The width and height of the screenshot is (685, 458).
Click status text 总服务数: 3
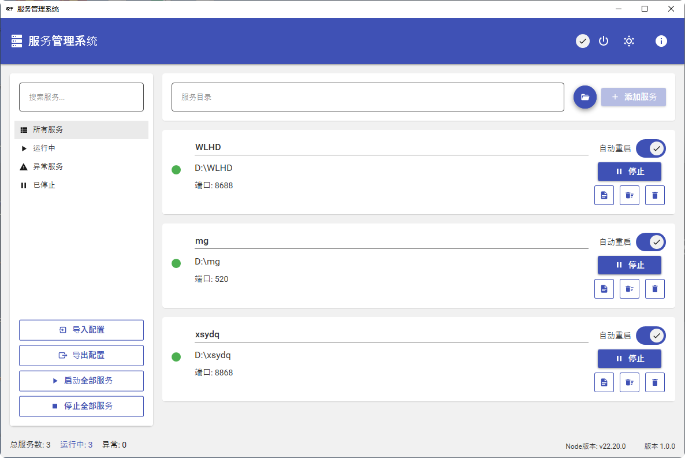pyautogui.click(x=31, y=445)
